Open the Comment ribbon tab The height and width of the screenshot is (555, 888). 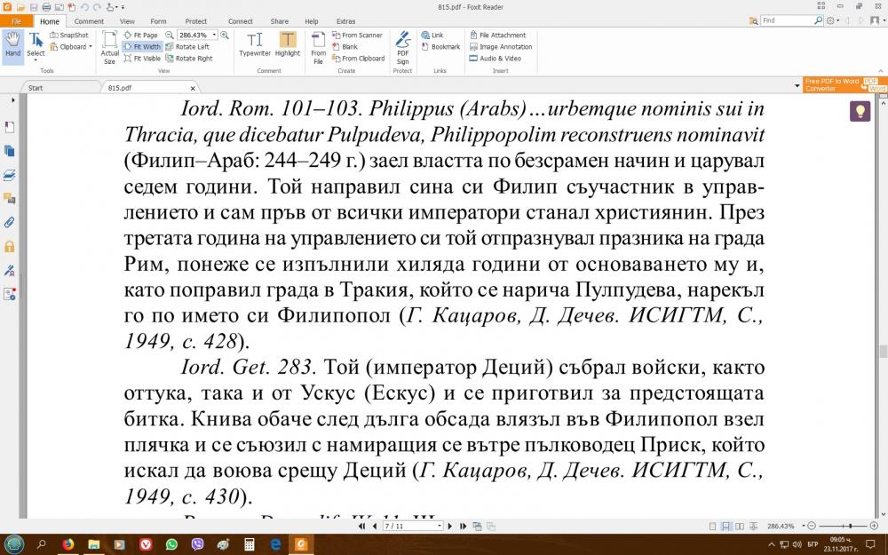[89, 20]
